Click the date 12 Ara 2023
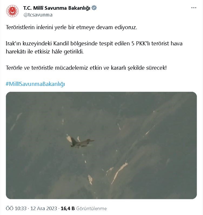Image resolution: width=203 pixels, height=215 pixels. pos(44,209)
